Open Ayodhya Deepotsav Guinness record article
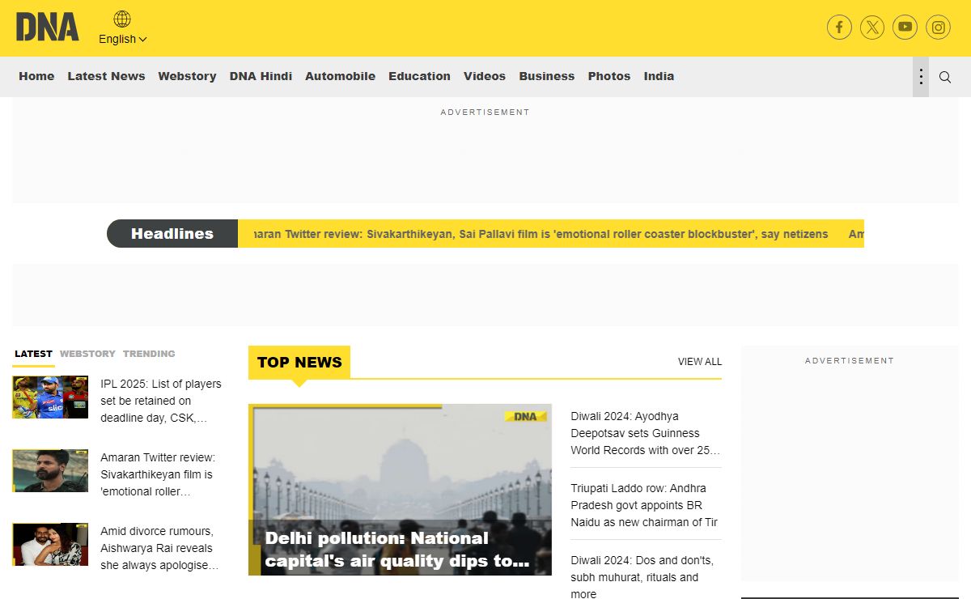 (x=646, y=433)
